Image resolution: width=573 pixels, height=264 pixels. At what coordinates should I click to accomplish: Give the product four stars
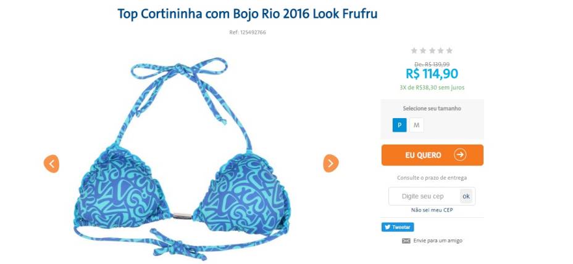click(441, 50)
